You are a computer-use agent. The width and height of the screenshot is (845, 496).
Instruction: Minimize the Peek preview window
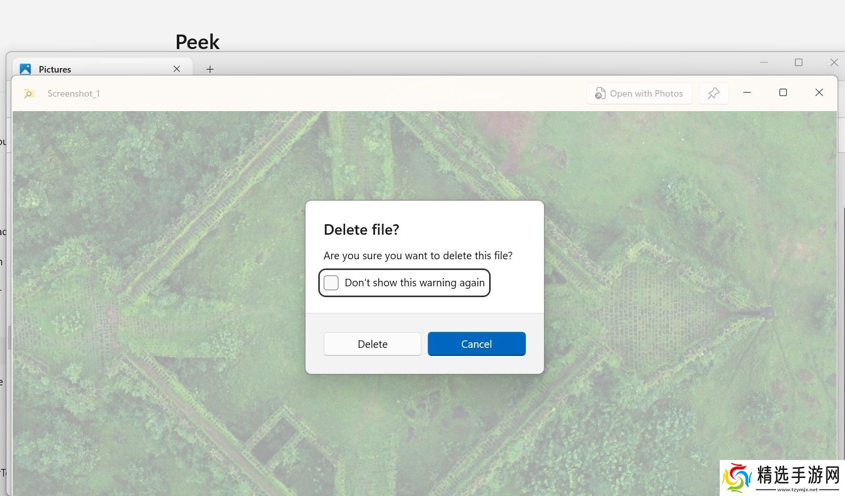click(x=747, y=93)
